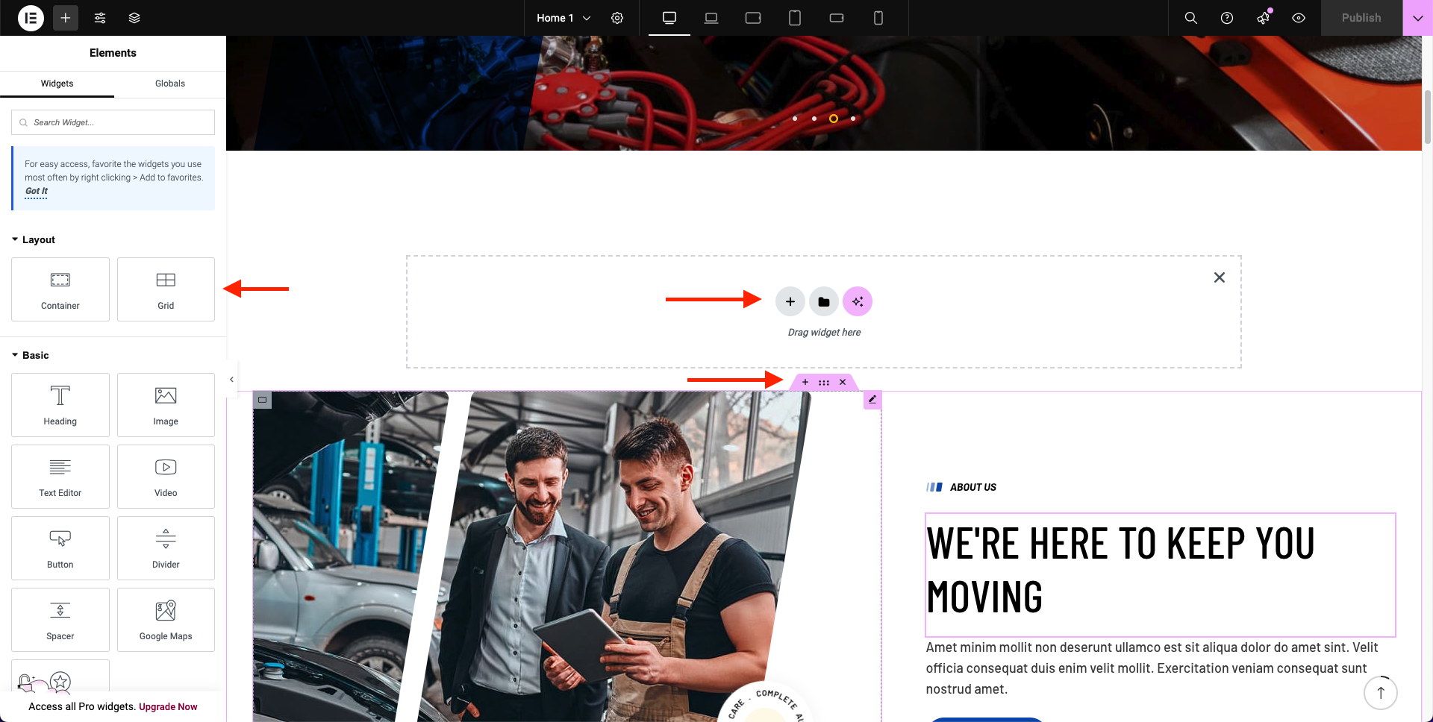Open the Finder search magnifier icon
Image resolution: width=1433 pixels, height=722 pixels.
click(x=1190, y=18)
